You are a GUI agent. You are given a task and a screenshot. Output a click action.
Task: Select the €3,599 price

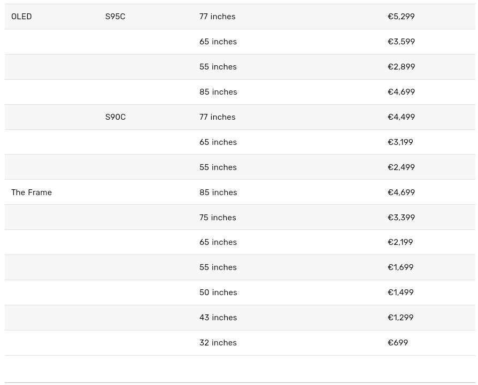point(401,42)
